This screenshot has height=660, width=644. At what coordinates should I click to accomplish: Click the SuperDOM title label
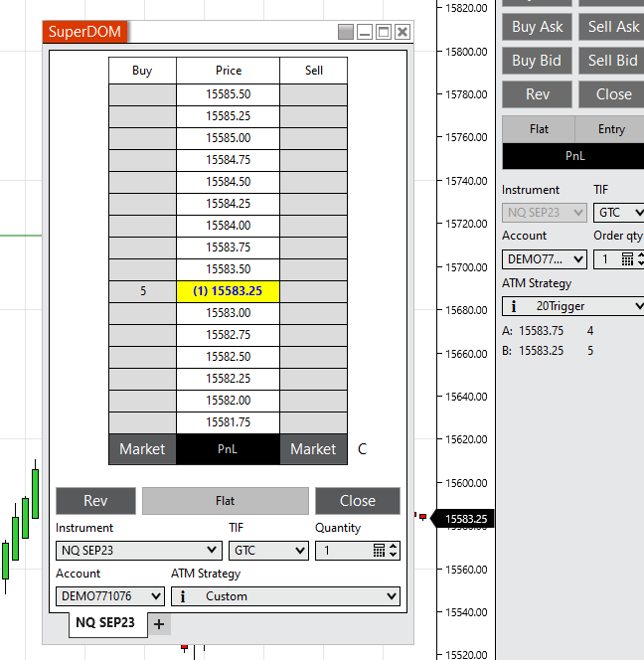[84, 32]
